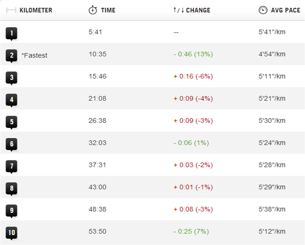Viewport: 305px width, 245px height.
Task: Click the 53:50 final split time
Action: (97, 232)
